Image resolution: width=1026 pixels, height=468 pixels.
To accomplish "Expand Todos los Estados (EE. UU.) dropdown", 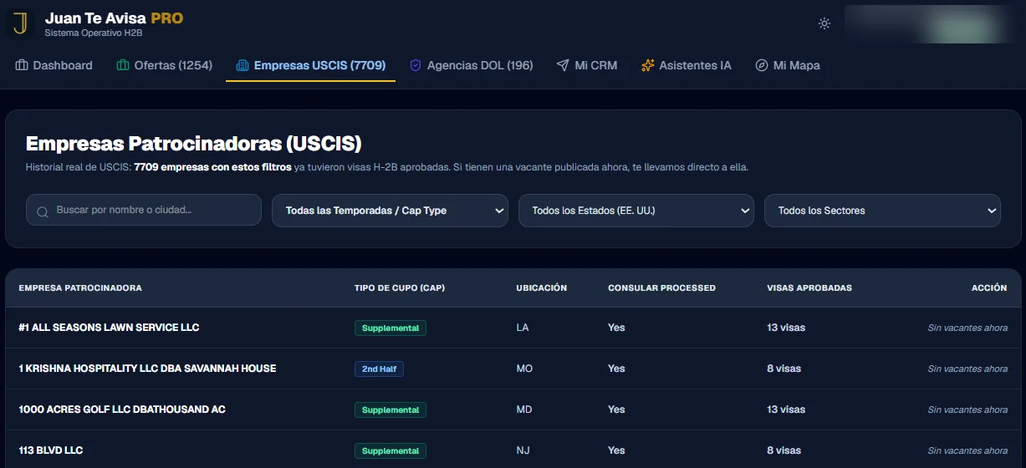I will [636, 211].
